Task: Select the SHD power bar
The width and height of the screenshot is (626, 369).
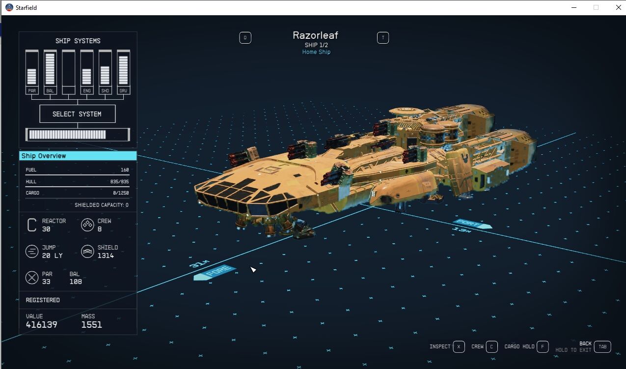Action: (105, 72)
